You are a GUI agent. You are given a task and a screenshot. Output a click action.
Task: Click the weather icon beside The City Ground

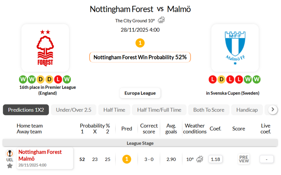click(161, 20)
